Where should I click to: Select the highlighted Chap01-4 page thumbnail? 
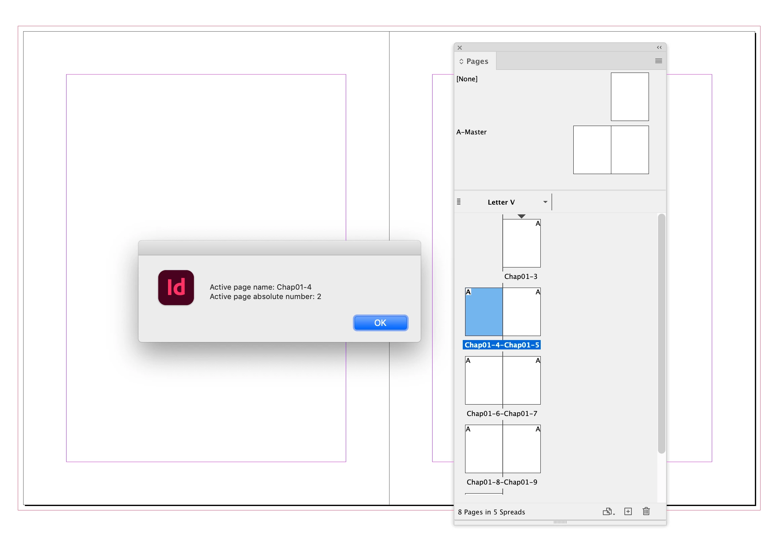click(484, 311)
